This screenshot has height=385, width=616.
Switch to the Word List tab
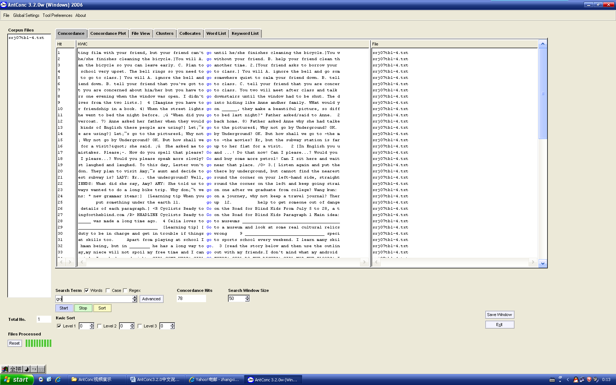[x=216, y=33]
